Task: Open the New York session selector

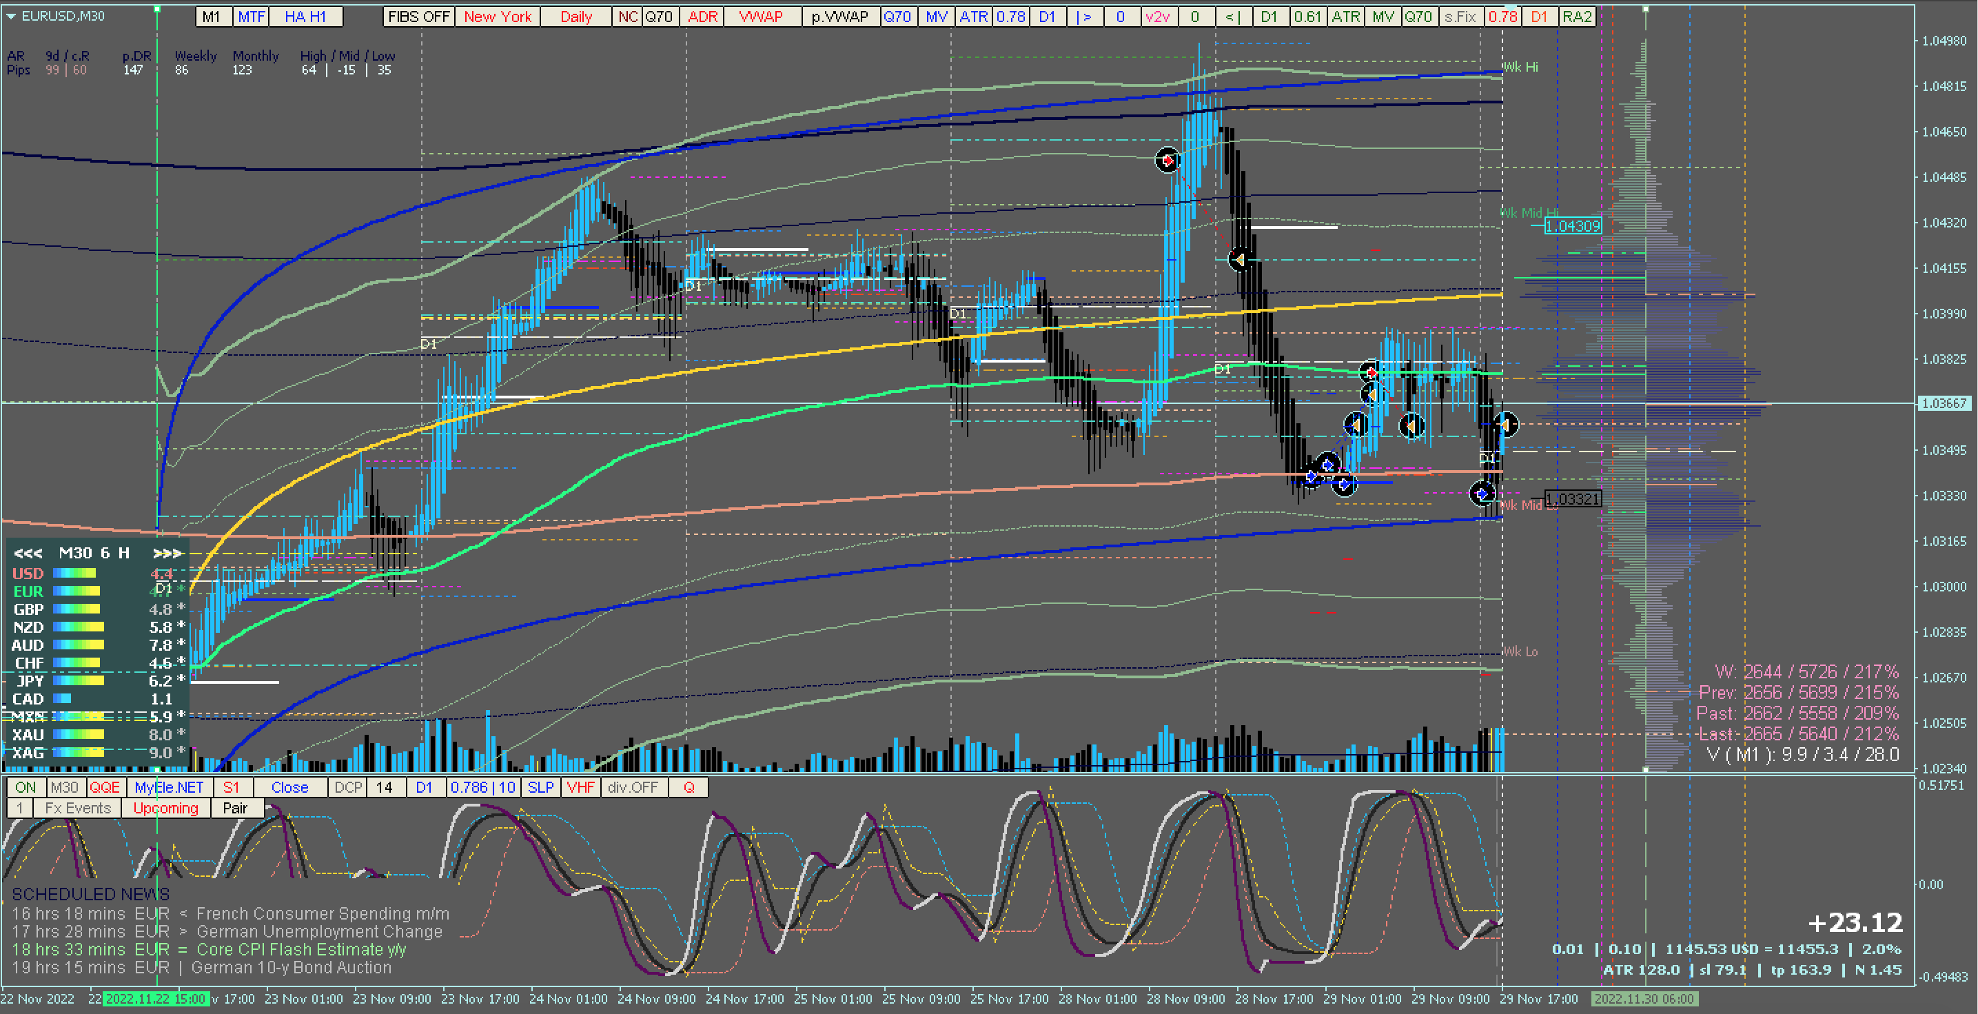Action: pyautogui.click(x=498, y=17)
